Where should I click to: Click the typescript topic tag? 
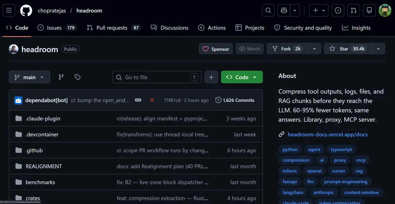341,150
